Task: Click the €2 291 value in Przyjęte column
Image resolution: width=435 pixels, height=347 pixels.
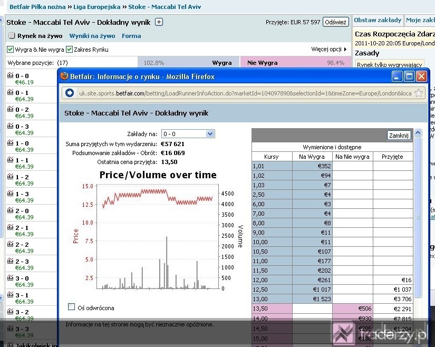Action: [x=402, y=309]
